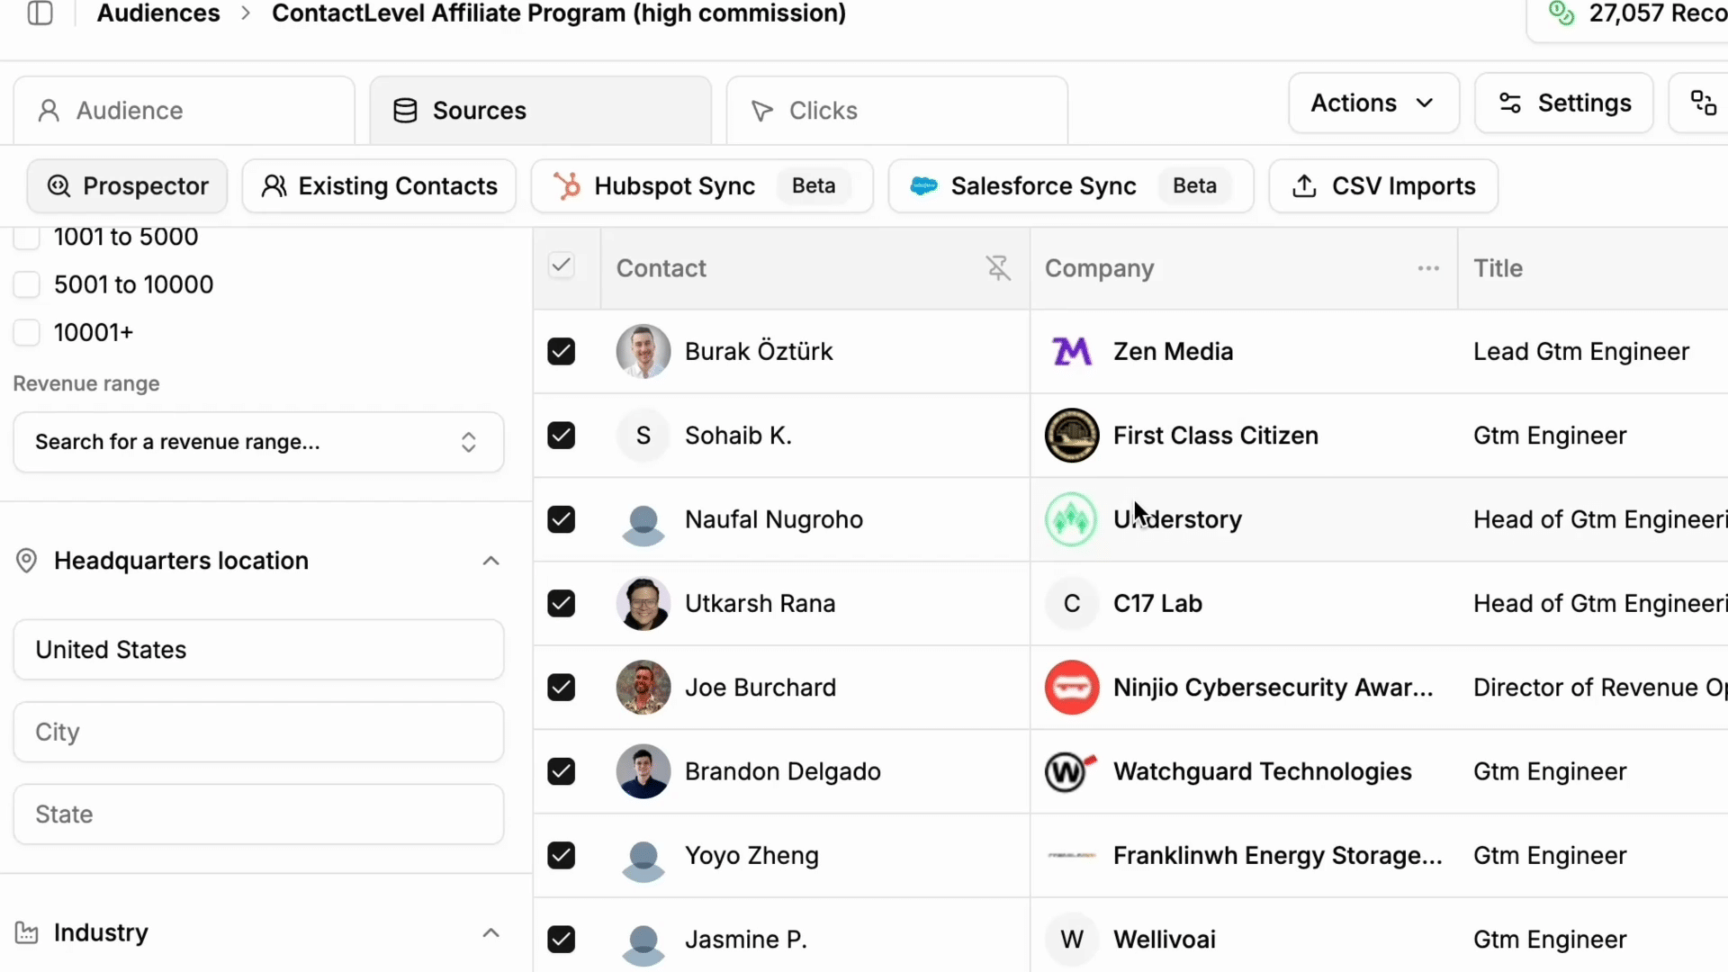
Task: Click Burak Öztürk's avatar photo
Action: 643,352
